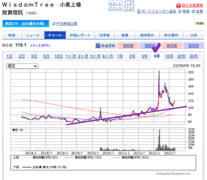
Task: Click the -3.6 (-2.93%) change value
Action: 40,46
